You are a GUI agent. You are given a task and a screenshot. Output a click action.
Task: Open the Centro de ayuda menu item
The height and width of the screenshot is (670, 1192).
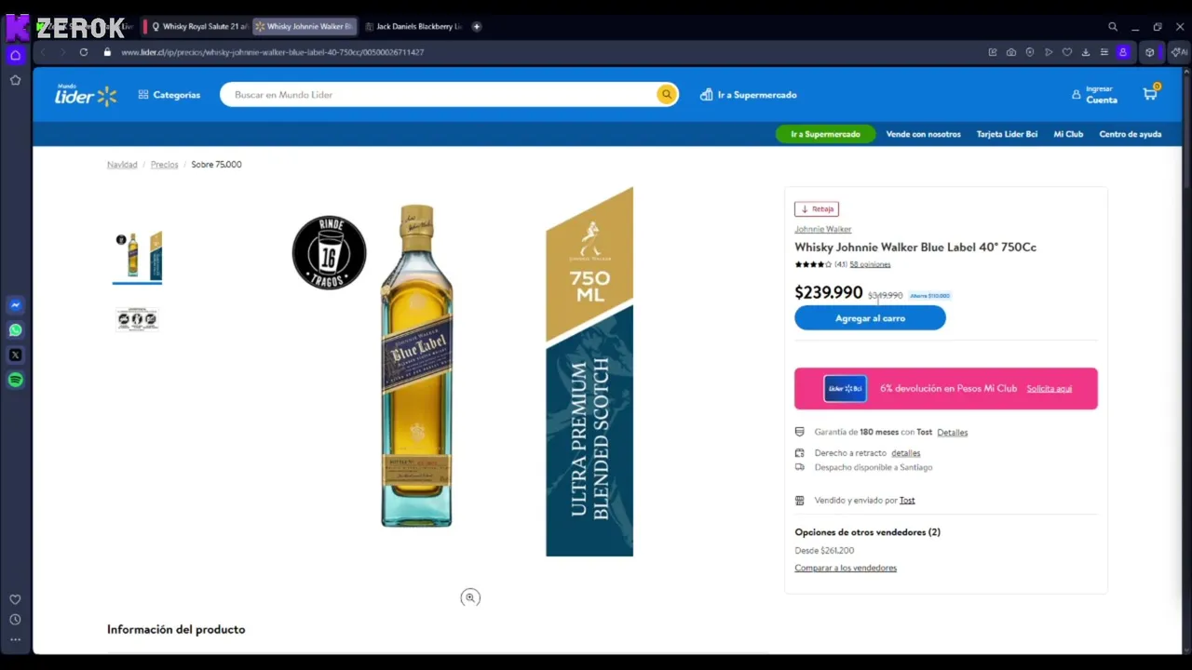click(x=1131, y=134)
